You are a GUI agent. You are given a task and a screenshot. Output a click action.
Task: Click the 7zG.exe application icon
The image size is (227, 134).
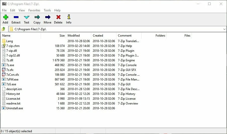click(4, 84)
